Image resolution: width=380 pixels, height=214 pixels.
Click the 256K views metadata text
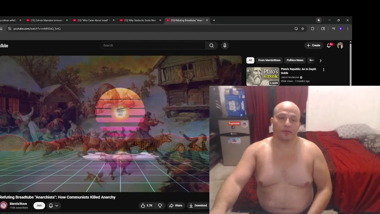(x=287, y=81)
